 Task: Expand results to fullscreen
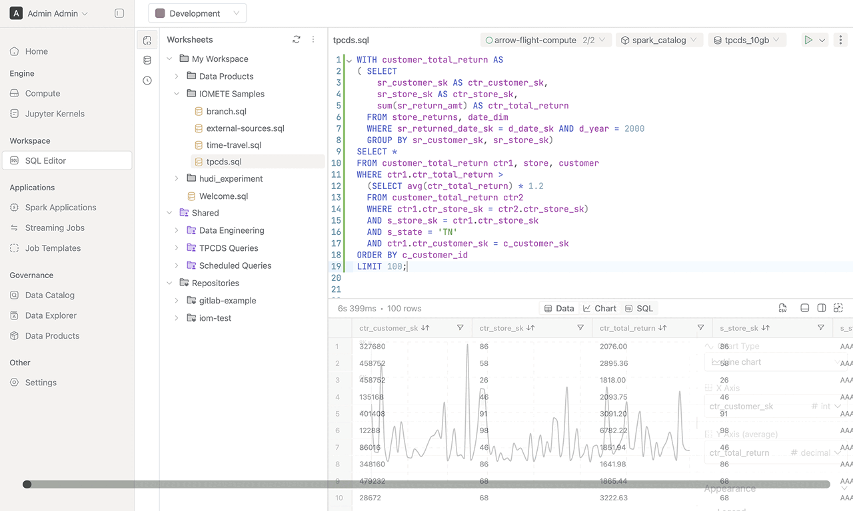point(838,308)
